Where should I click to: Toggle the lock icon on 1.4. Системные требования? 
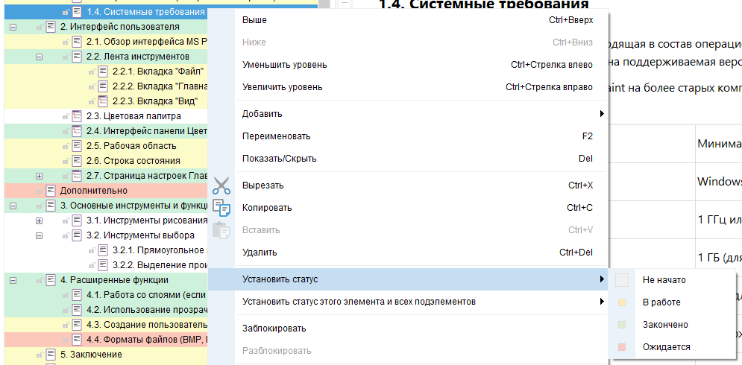coord(65,13)
